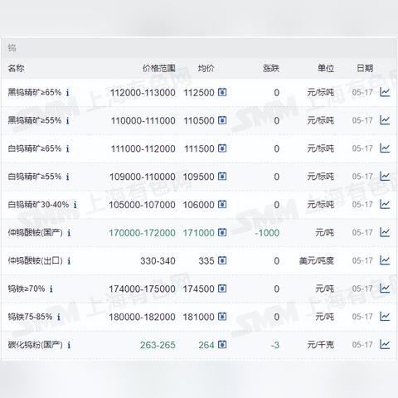The height and width of the screenshot is (398, 398).
Task: Select price range 330-340
Action: (158, 261)
